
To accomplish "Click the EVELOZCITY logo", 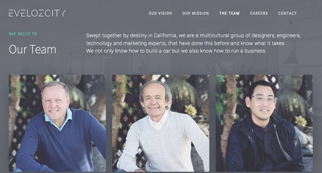I will pos(37,13).
